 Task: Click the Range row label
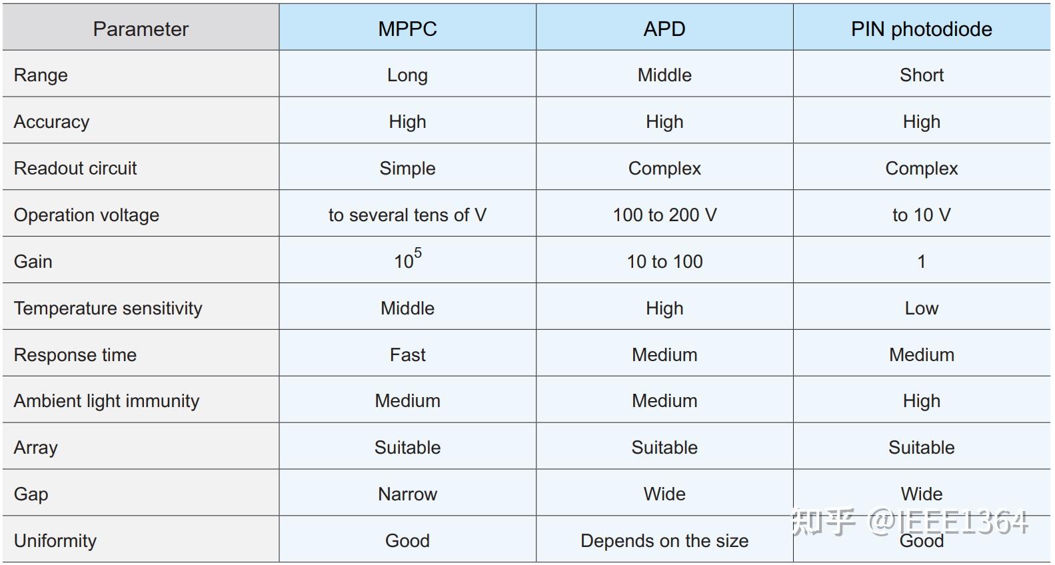pyautogui.click(x=41, y=75)
